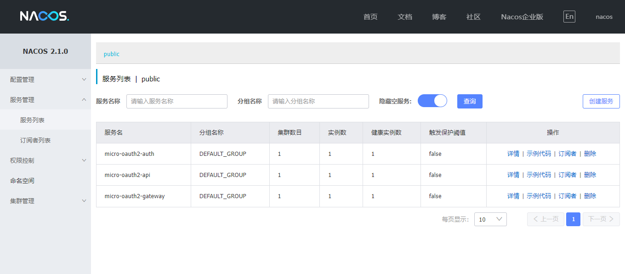This screenshot has height=274, width=625.
Task: Click 删除 for micro-oauth2-api
Action: (590, 175)
